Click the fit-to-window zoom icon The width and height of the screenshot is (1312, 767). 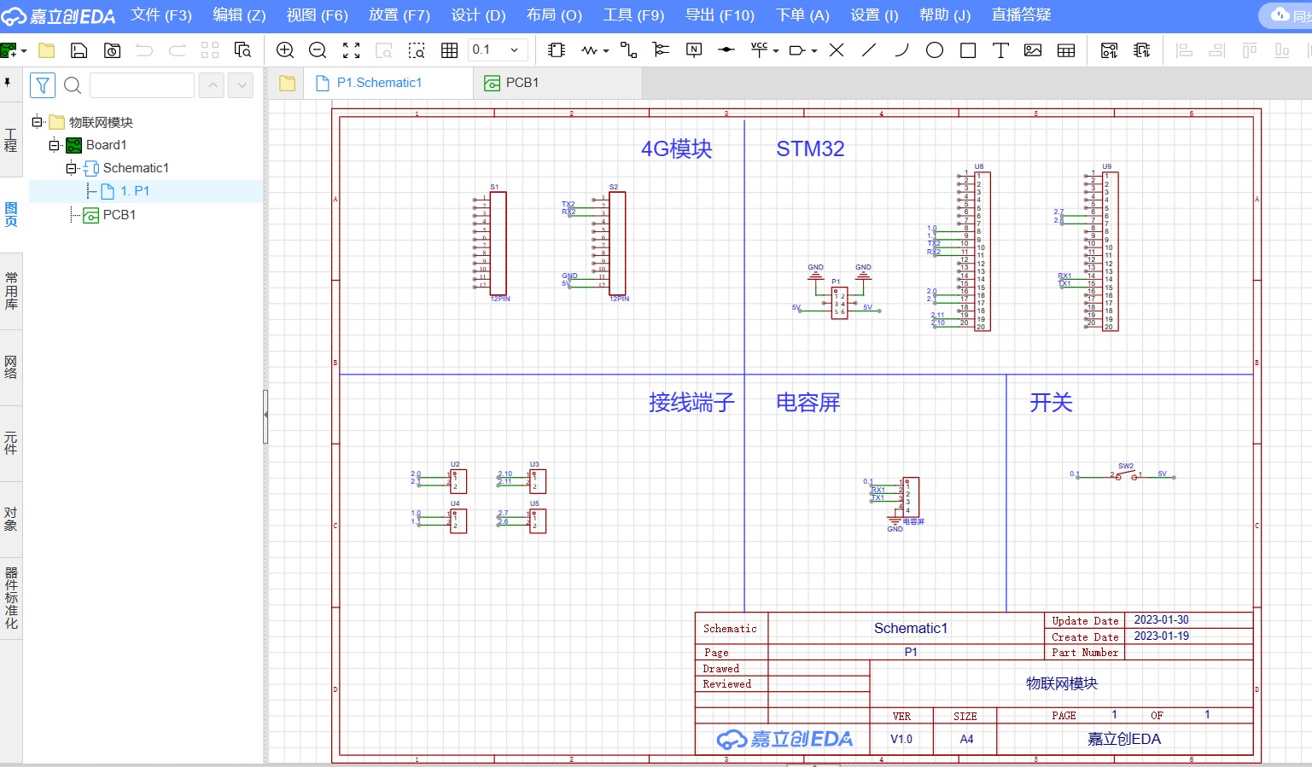pos(351,50)
